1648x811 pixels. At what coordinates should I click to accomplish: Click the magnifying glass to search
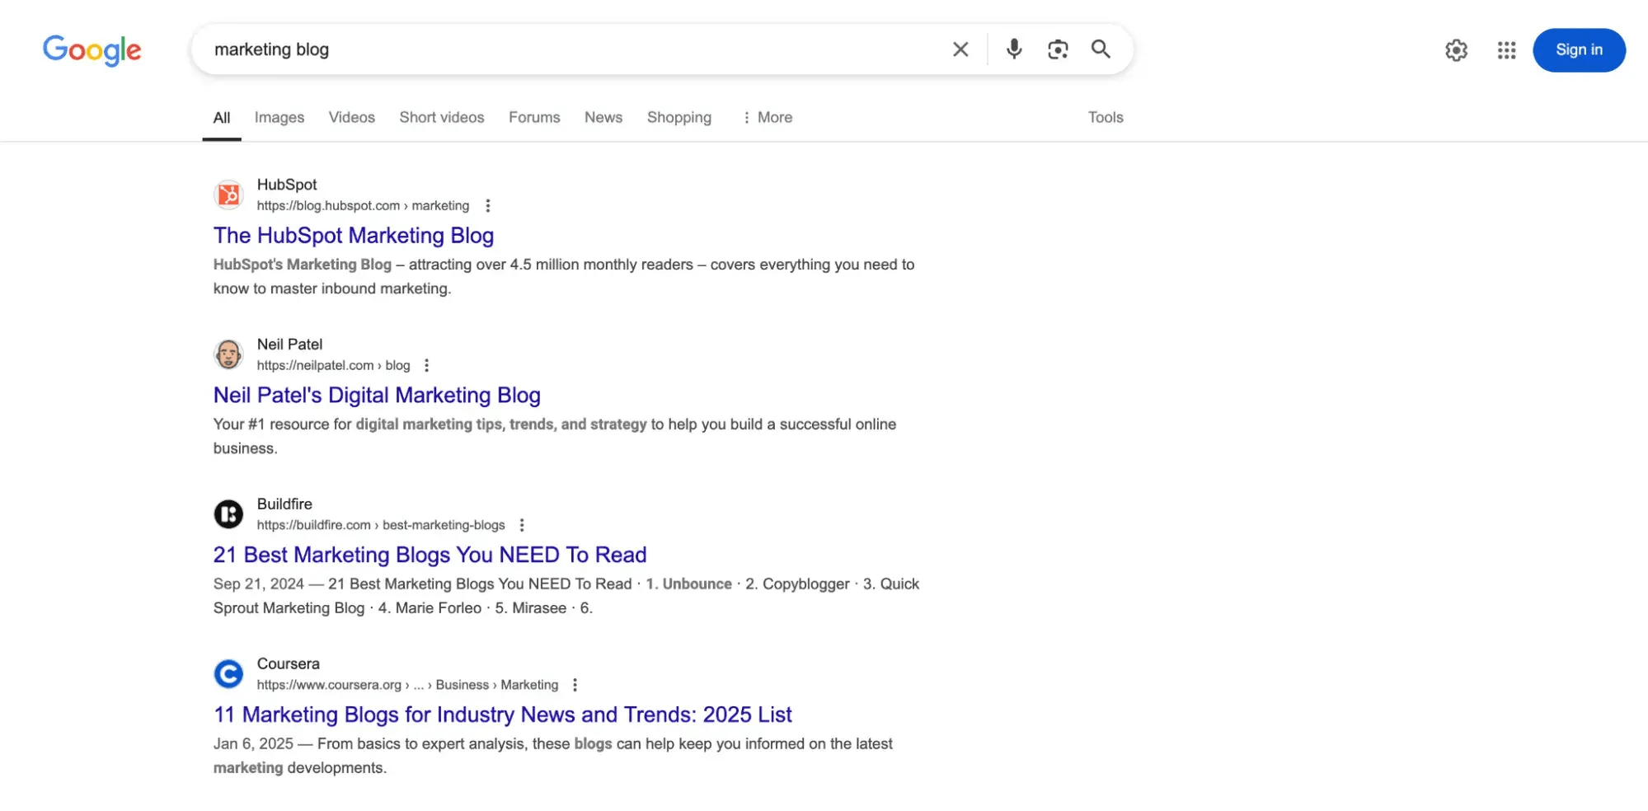(1101, 49)
